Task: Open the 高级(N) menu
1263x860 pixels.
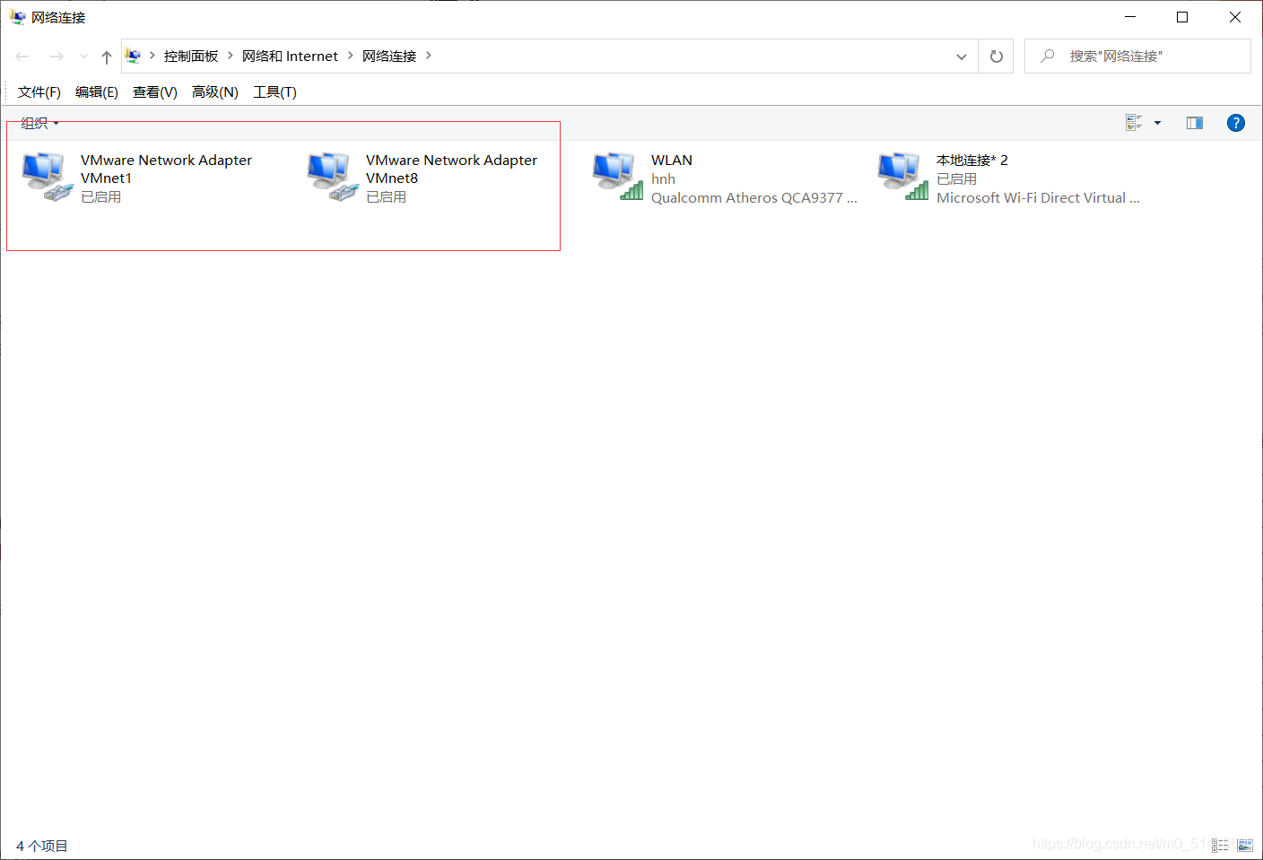Action: click(215, 92)
